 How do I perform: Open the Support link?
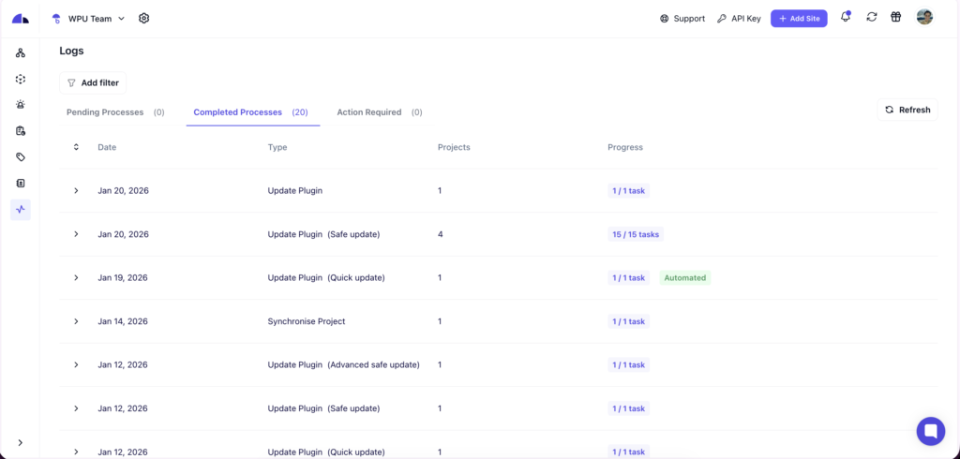click(x=682, y=19)
